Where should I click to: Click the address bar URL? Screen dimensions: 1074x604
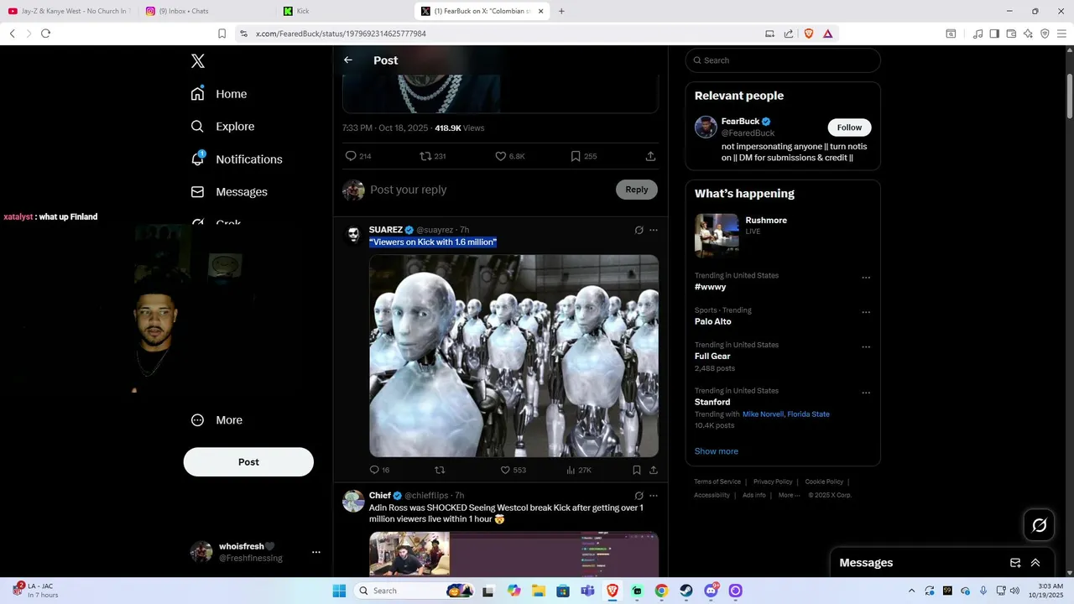click(341, 34)
